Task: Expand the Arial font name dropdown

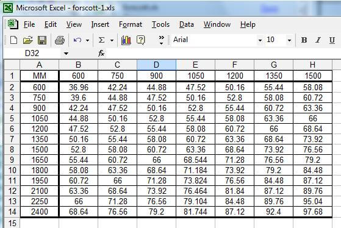Action: pyautogui.click(x=260, y=40)
